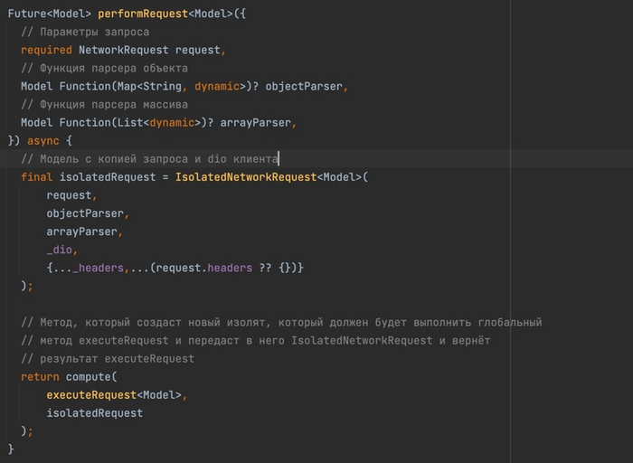Click the 'required' keyword

pyautogui.click(x=46, y=50)
